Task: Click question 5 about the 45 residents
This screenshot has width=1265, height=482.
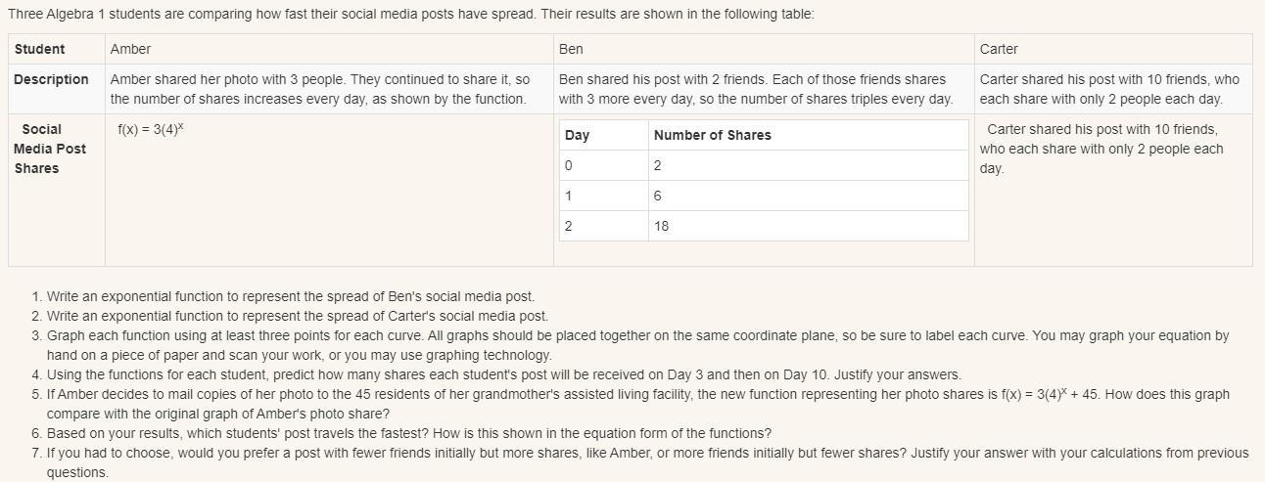Action: [636, 394]
